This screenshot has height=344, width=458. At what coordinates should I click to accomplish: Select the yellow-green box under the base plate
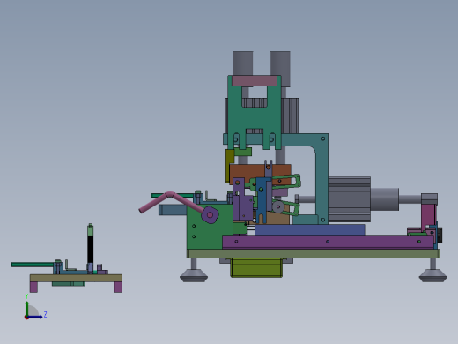tap(256, 267)
